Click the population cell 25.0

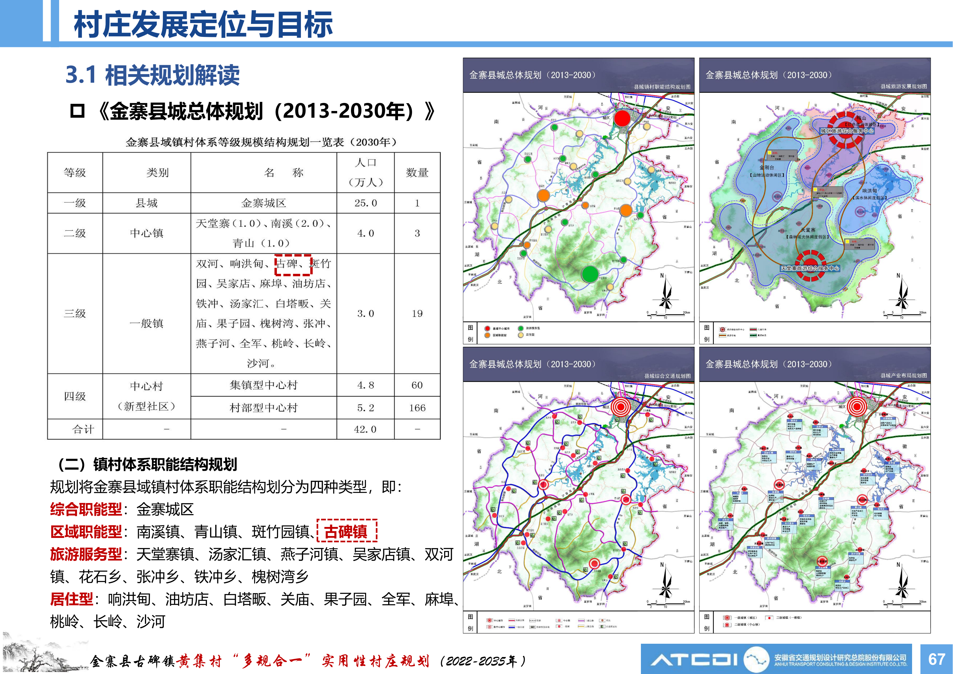point(366,203)
